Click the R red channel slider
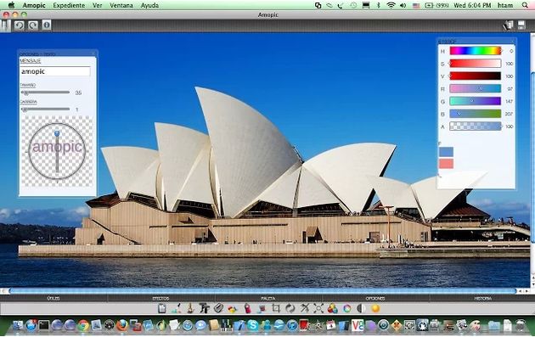535x337 pixels. tap(476, 88)
